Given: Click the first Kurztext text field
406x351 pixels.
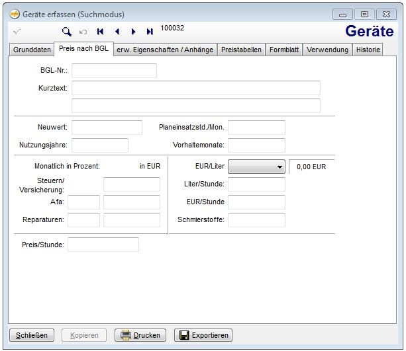Looking at the screenshot, I should tap(195, 89).
